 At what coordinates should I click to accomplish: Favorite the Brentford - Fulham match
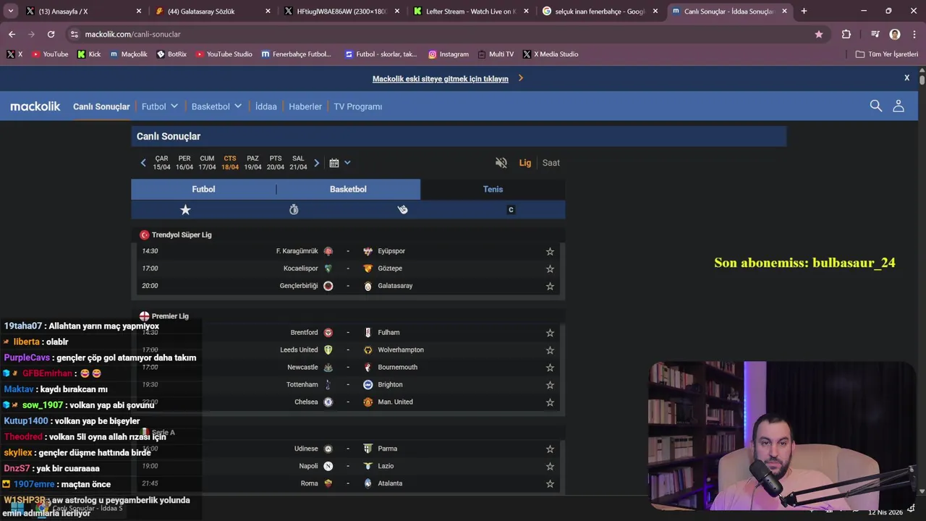[550, 333]
